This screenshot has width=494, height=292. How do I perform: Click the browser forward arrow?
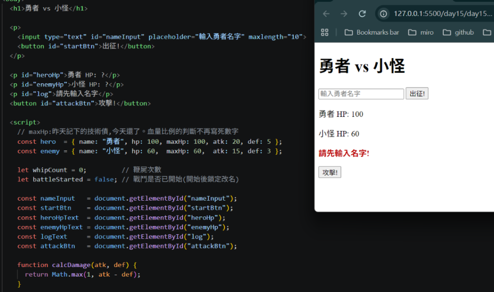pos(344,14)
